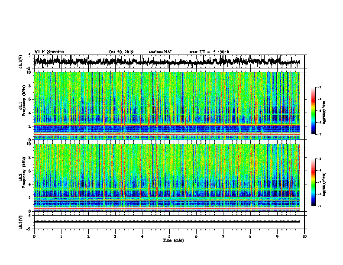This screenshot has width=343, height=265.
Task: Select the "start UT = 5:30:0" text
Action: 209,52
